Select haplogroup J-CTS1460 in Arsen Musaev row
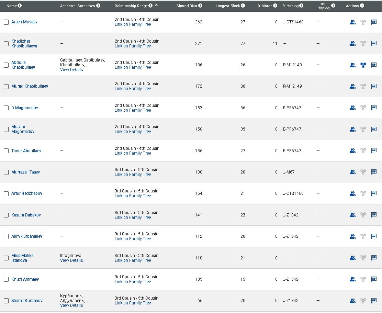 click(x=293, y=22)
